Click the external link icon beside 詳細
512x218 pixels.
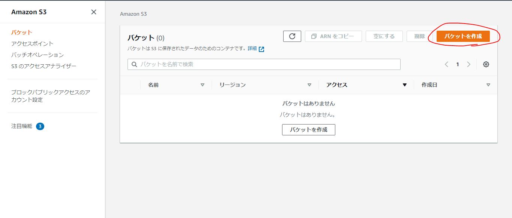tap(261, 49)
